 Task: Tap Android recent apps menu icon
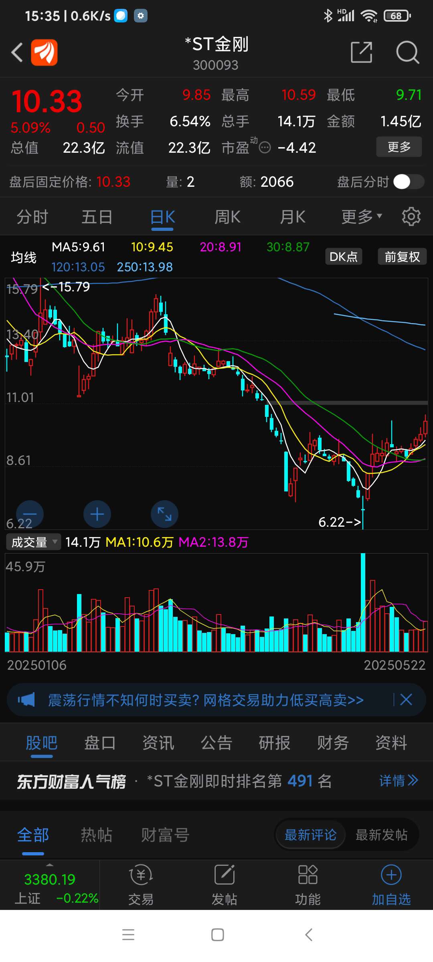pos(128,935)
